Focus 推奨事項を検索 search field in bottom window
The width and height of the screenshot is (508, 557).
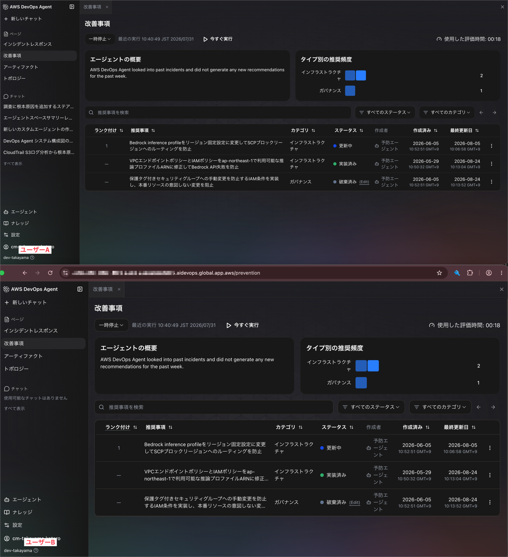tap(214, 407)
